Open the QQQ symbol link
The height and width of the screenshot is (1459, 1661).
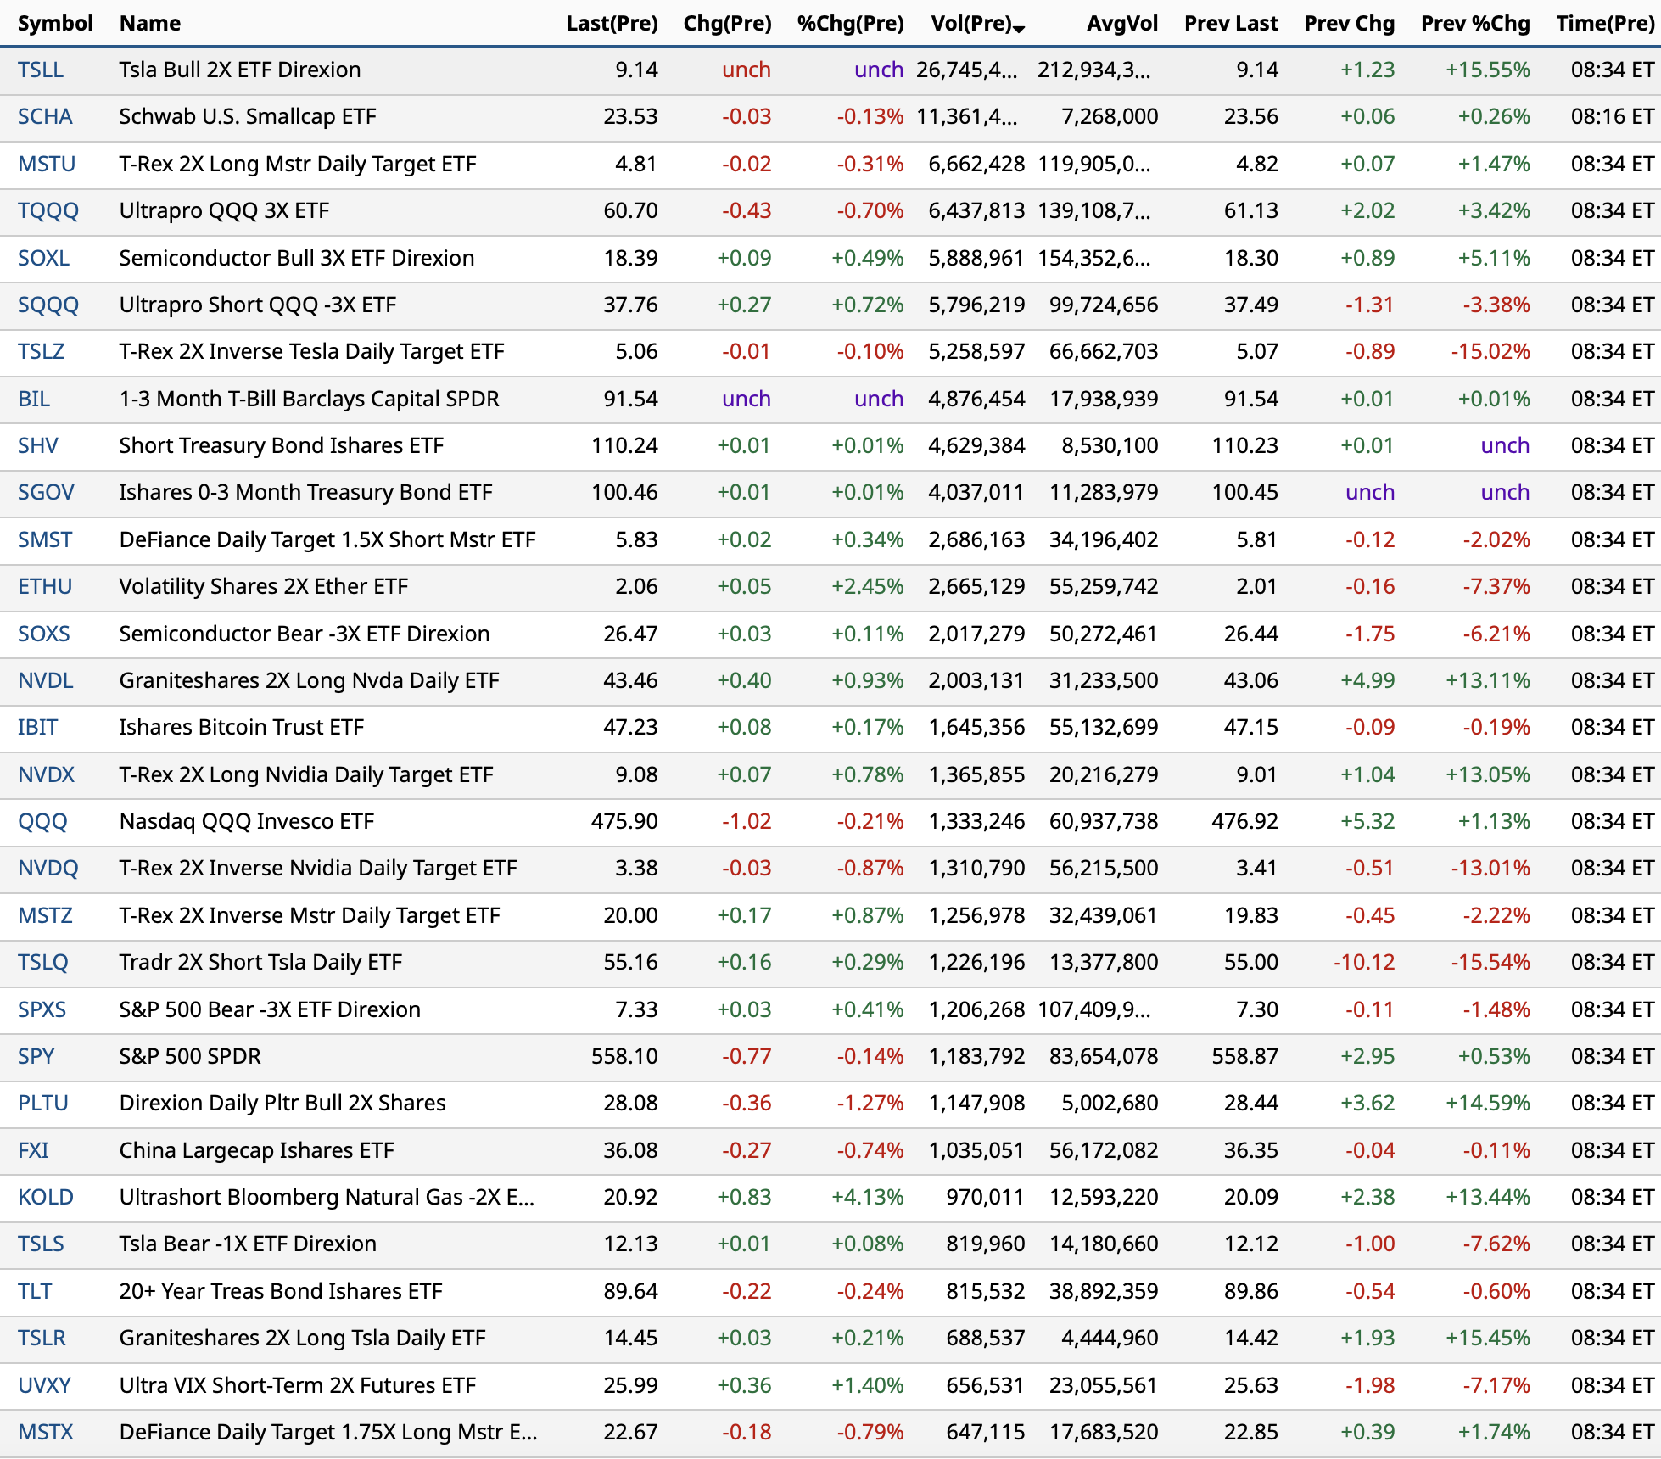(42, 822)
